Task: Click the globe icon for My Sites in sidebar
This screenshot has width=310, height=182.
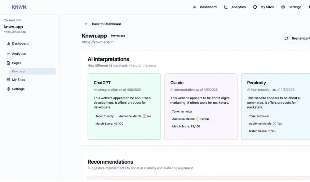Action: [x=8, y=80]
